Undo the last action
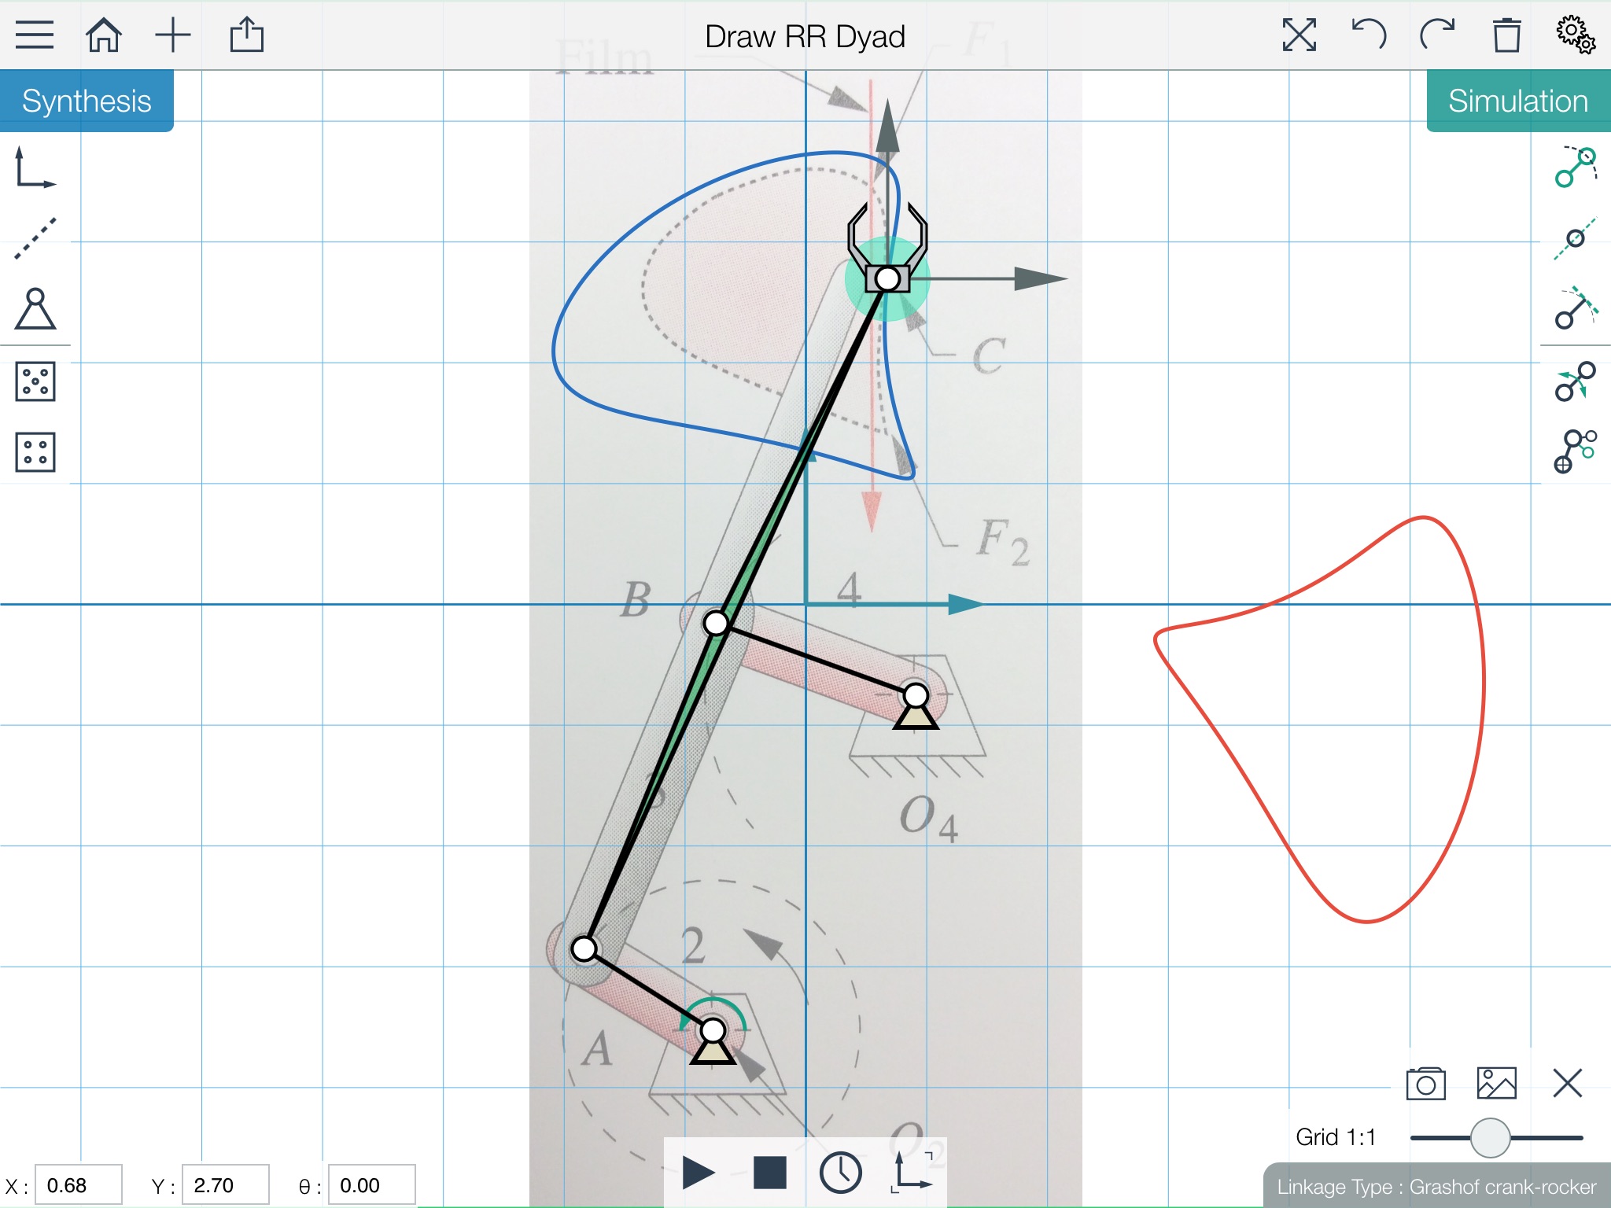1611x1208 pixels. click(1368, 35)
